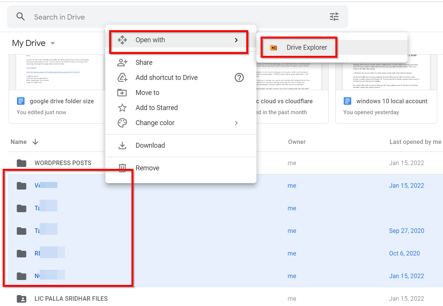
Task: Open the WORDPRESS POSTS folder
Action: 63,163
